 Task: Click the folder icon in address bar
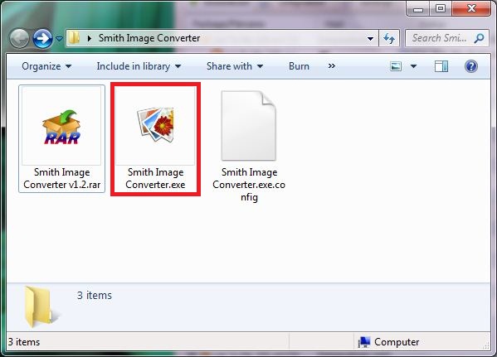(74, 38)
